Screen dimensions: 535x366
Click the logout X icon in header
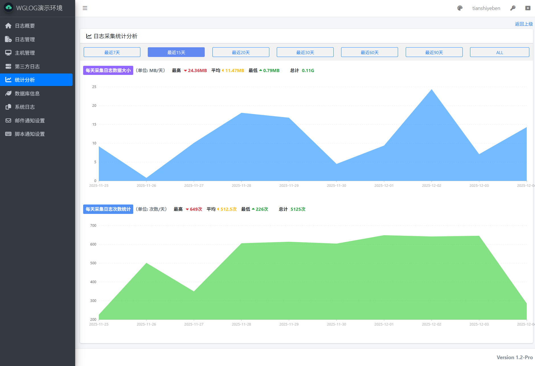528,8
